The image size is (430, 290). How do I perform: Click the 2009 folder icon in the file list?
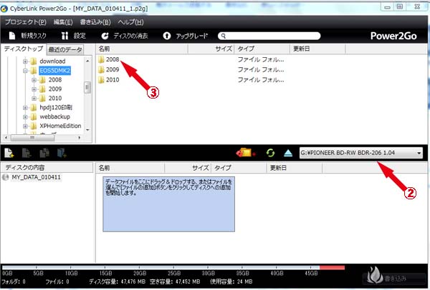coord(101,70)
